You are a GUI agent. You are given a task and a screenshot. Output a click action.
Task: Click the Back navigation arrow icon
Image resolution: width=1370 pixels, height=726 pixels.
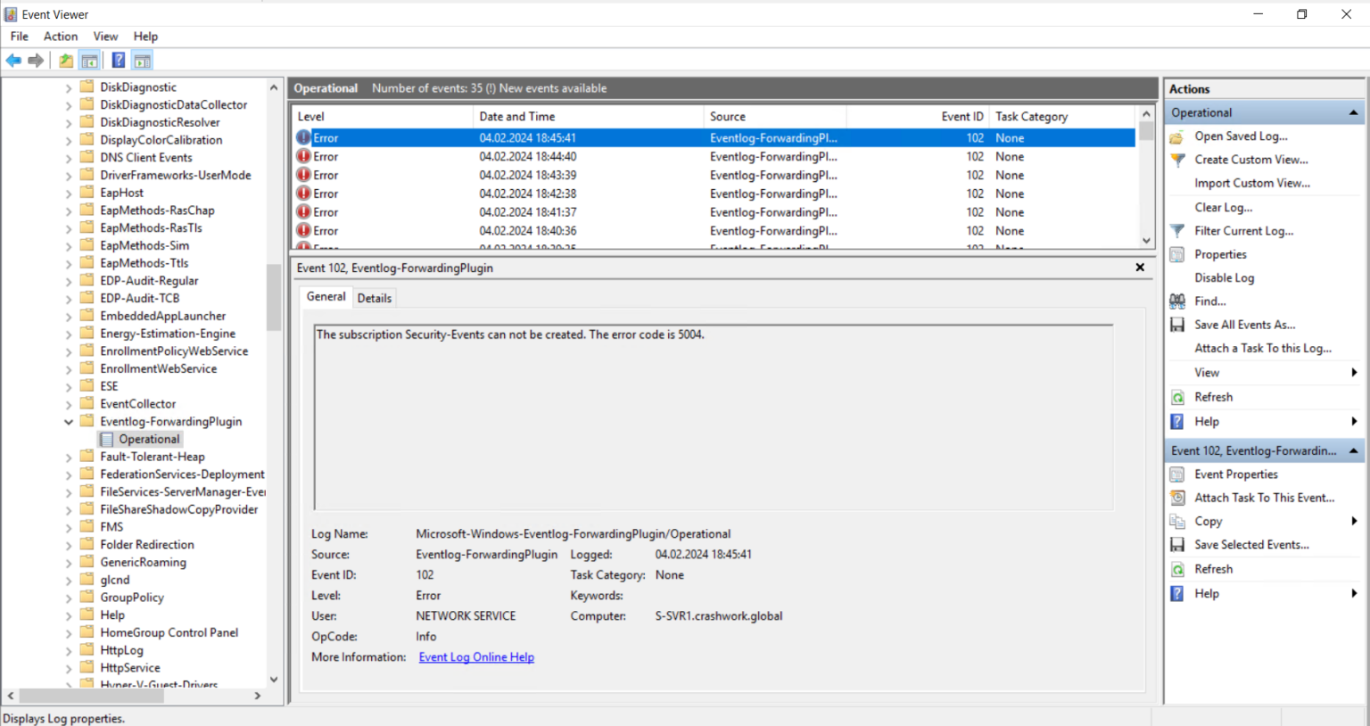13,60
